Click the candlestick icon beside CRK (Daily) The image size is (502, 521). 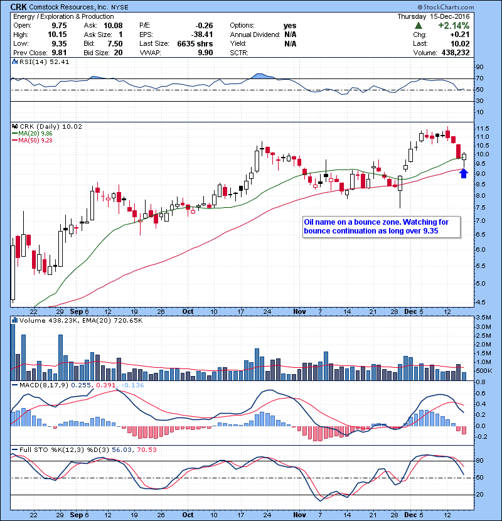[x=14, y=126]
